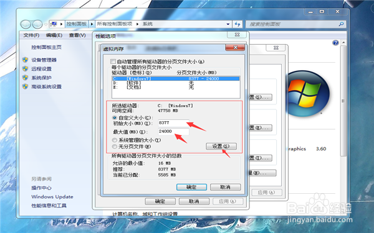Click the refresh icon beside address bar
This screenshot has width=374, height=233.
pyautogui.click(x=237, y=24)
